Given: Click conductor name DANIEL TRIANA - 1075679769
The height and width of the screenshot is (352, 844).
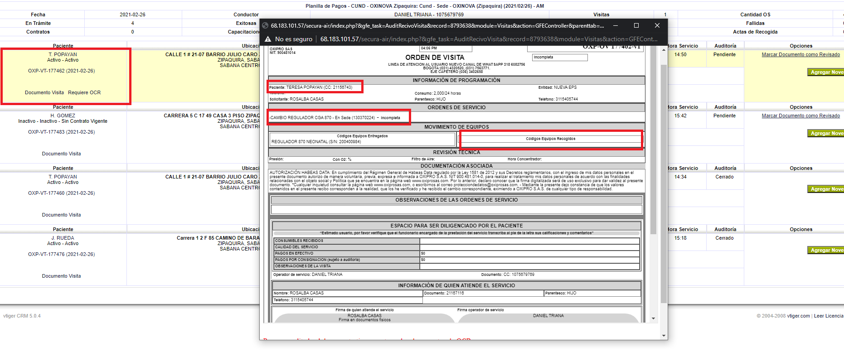Looking at the screenshot, I should 429,14.
